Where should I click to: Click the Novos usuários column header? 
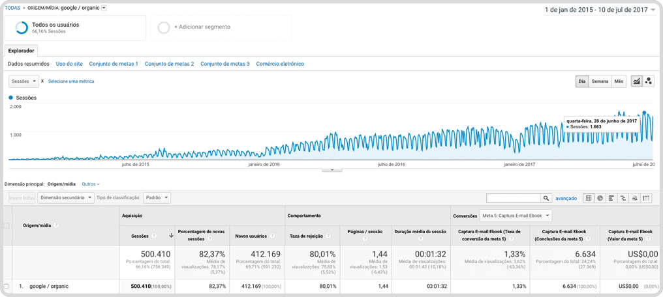point(252,236)
